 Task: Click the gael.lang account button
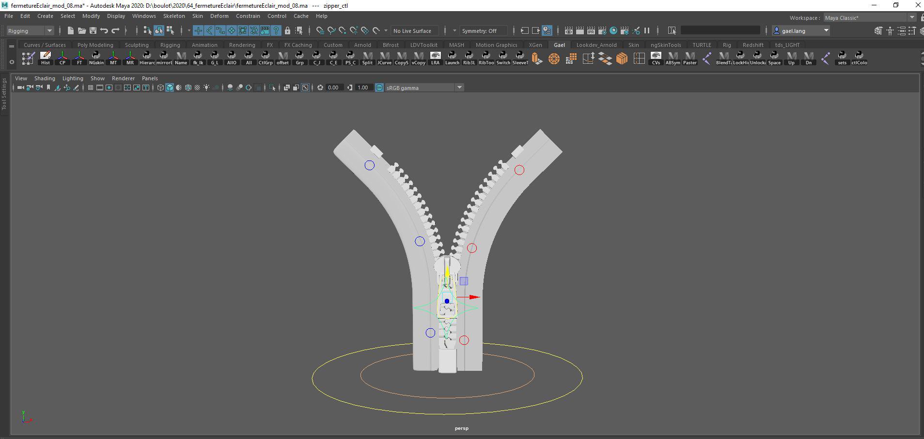pyautogui.click(x=800, y=30)
